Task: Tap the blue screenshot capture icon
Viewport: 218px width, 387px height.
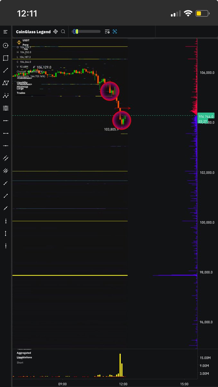Action: click(115, 32)
